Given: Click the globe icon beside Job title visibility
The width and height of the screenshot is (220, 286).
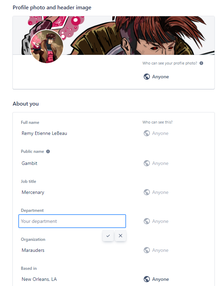Looking at the screenshot, I should [146, 192].
